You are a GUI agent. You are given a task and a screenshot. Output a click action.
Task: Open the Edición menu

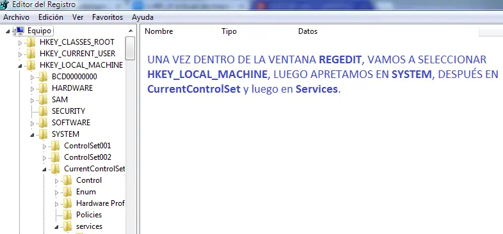51,17
